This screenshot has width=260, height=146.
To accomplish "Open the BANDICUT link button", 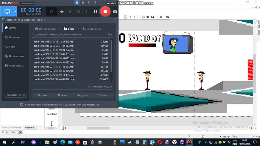I will pos(15,95).
